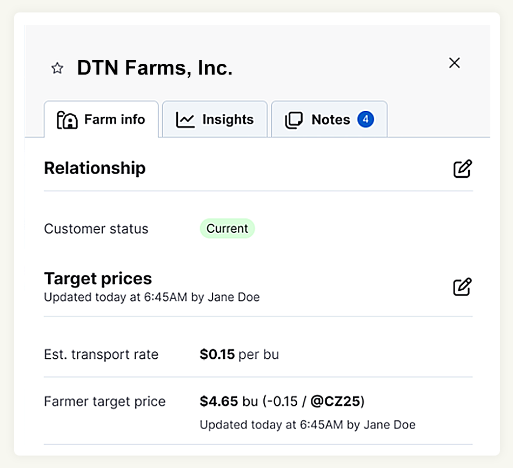This screenshot has width=513, height=468.
Task: Click the line chart icon on Insights
Action: [x=185, y=120]
